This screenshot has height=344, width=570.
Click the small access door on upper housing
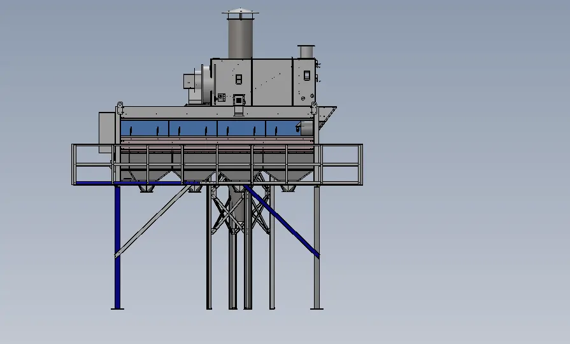[239, 100]
